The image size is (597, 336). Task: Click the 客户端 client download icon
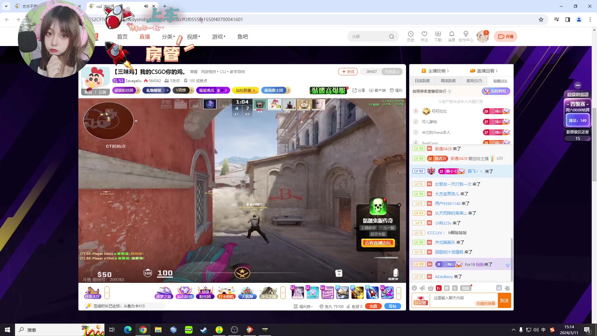point(377,90)
